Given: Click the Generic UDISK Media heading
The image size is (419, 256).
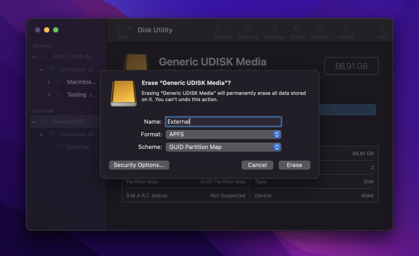Looking at the screenshot, I should tap(213, 62).
